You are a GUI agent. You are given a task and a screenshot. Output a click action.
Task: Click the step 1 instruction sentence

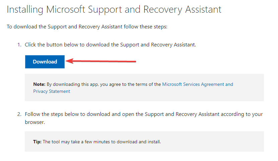(x=110, y=45)
